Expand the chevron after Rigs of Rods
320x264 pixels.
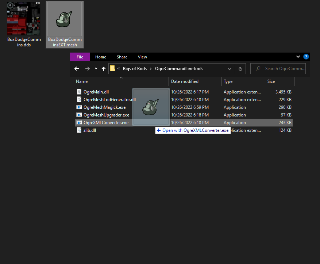click(151, 69)
